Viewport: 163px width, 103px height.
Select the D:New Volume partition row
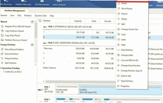click(79, 68)
